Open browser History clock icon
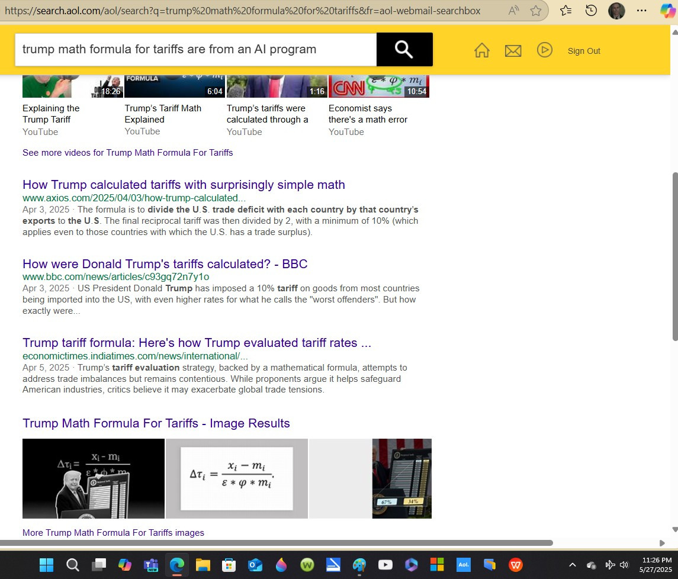The height and width of the screenshot is (579, 678). 591,11
